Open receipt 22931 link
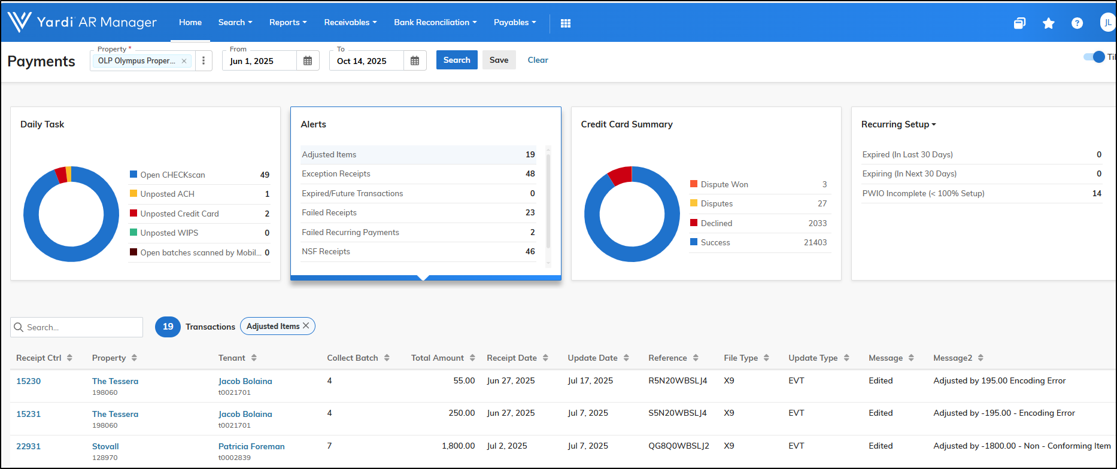 [x=28, y=446]
